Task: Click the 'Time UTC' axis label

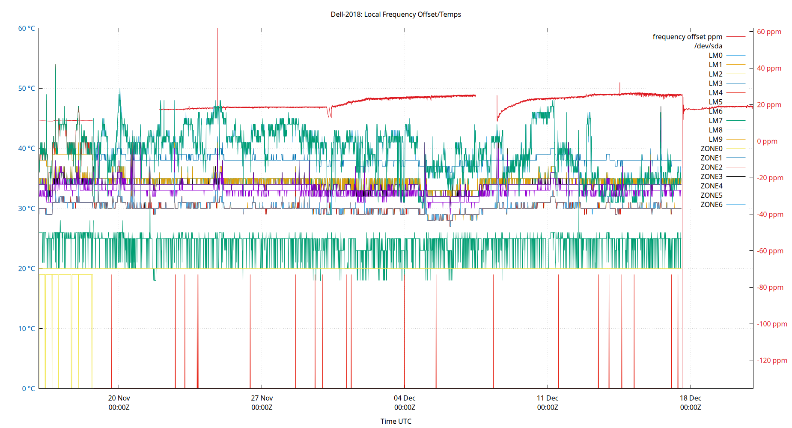Action: 396,421
